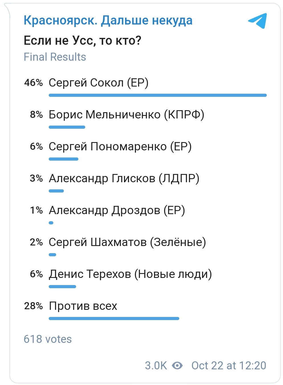
Task: Click the 8% result bar for Мельниченко
Action: click(x=67, y=127)
